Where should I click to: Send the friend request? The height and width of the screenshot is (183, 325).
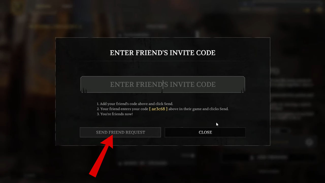[120, 132]
